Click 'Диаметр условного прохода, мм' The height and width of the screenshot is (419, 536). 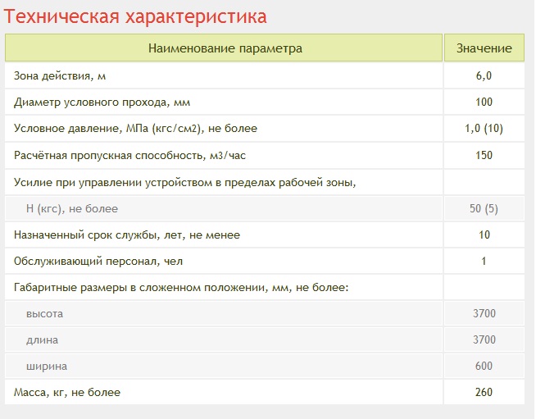(x=102, y=102)
